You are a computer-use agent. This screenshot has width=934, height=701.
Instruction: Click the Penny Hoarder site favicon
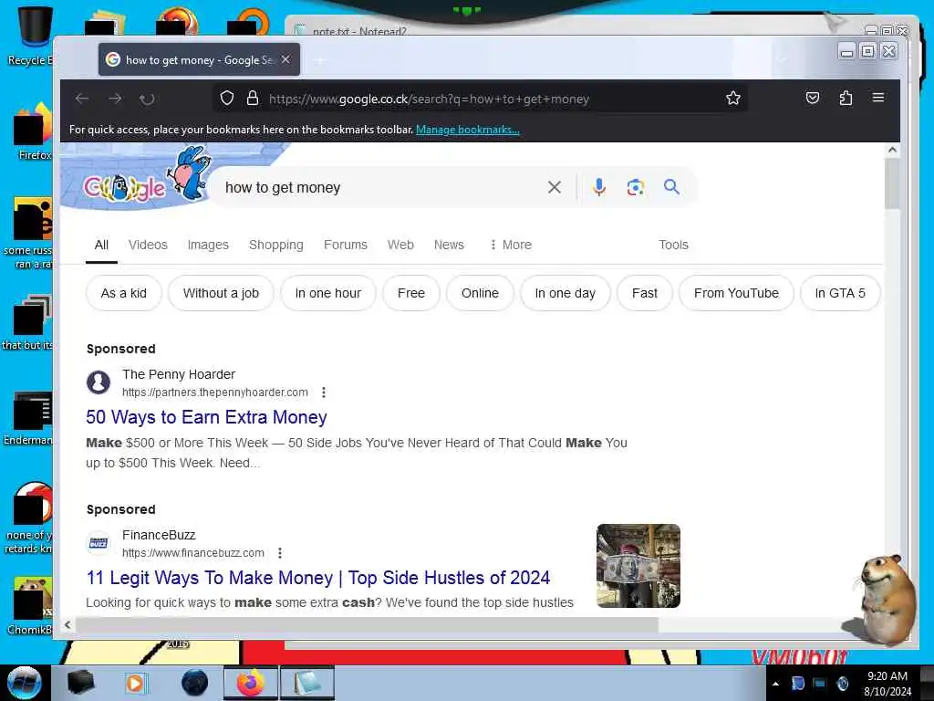[x=99, y=382]
